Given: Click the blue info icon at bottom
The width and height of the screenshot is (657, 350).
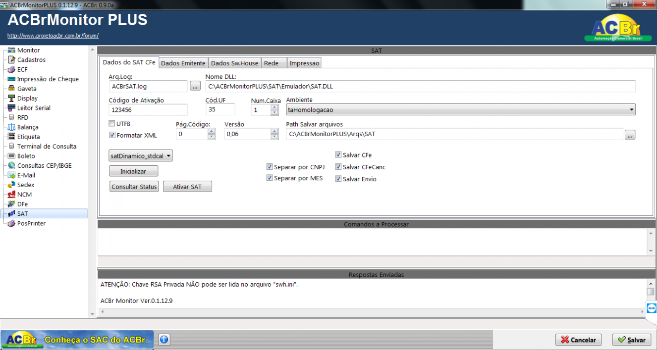Looking at the screenshot, I should (164, 340).
